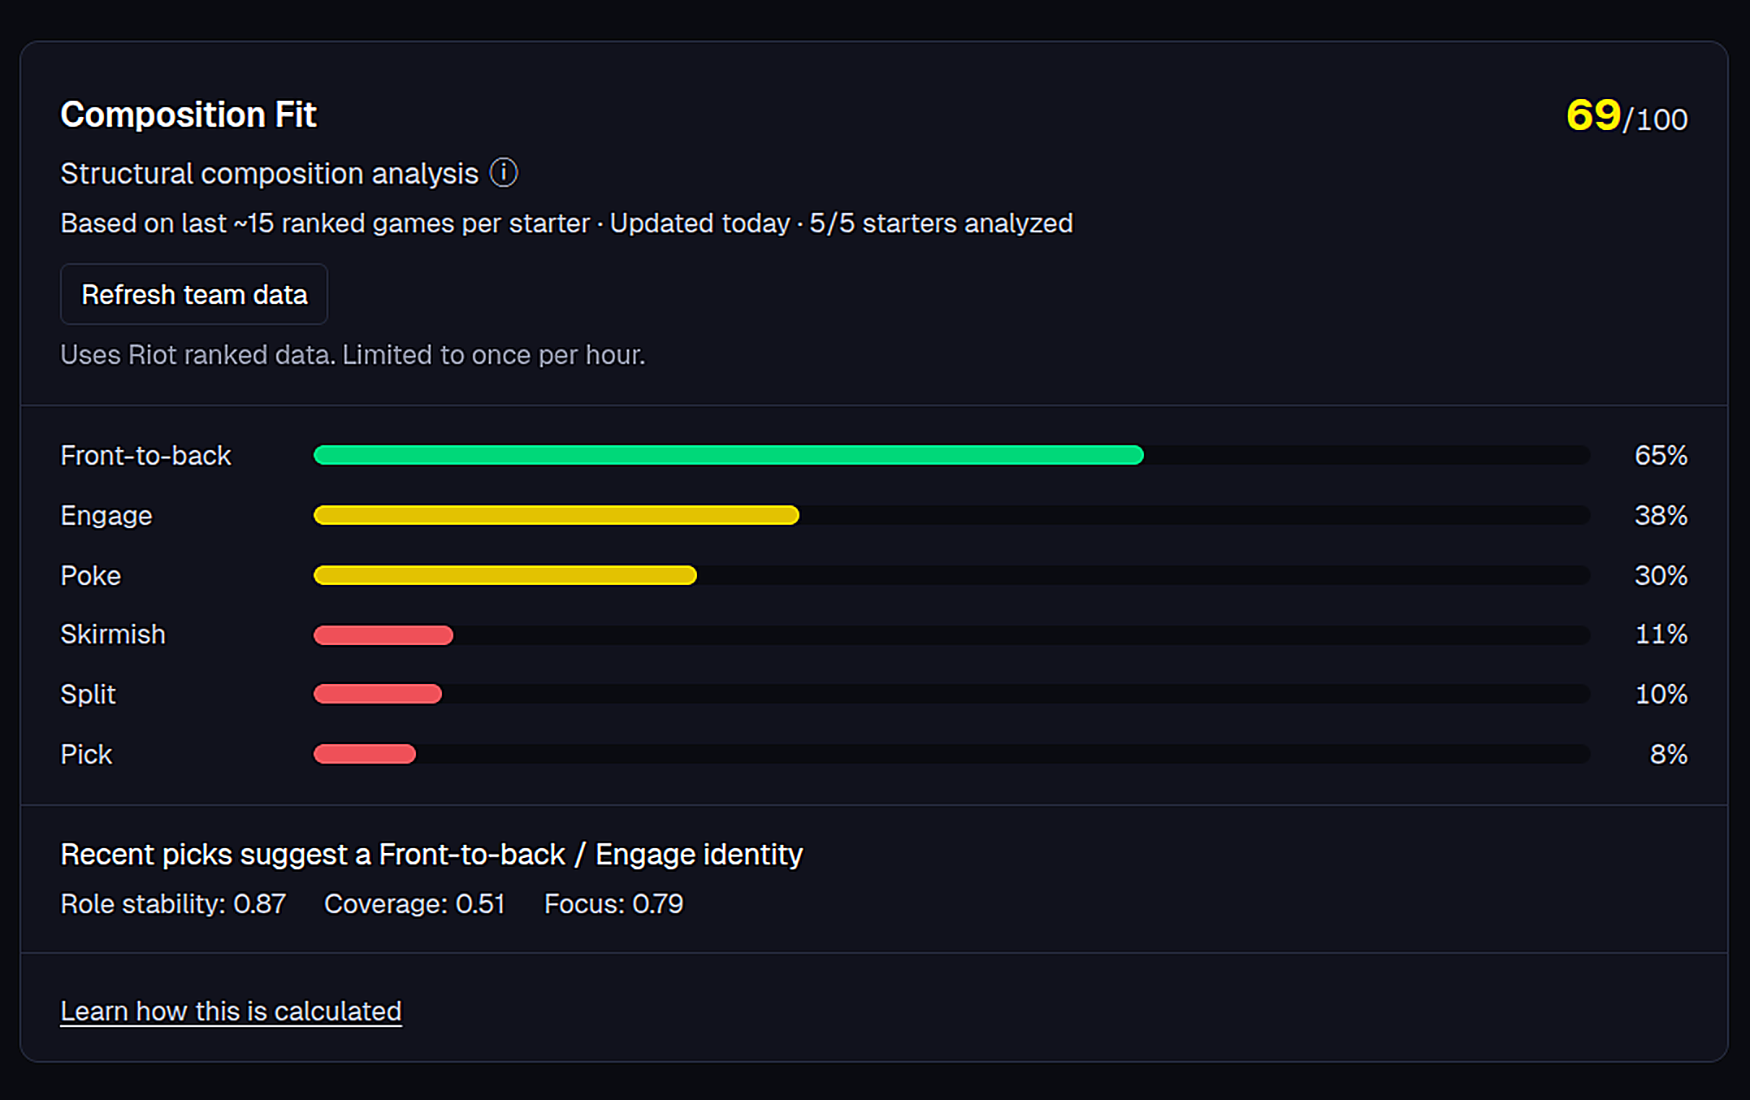Viewport: 1750px width, 1100px height.
Task: Select the Poke label text
Action: tap(90, 575)
